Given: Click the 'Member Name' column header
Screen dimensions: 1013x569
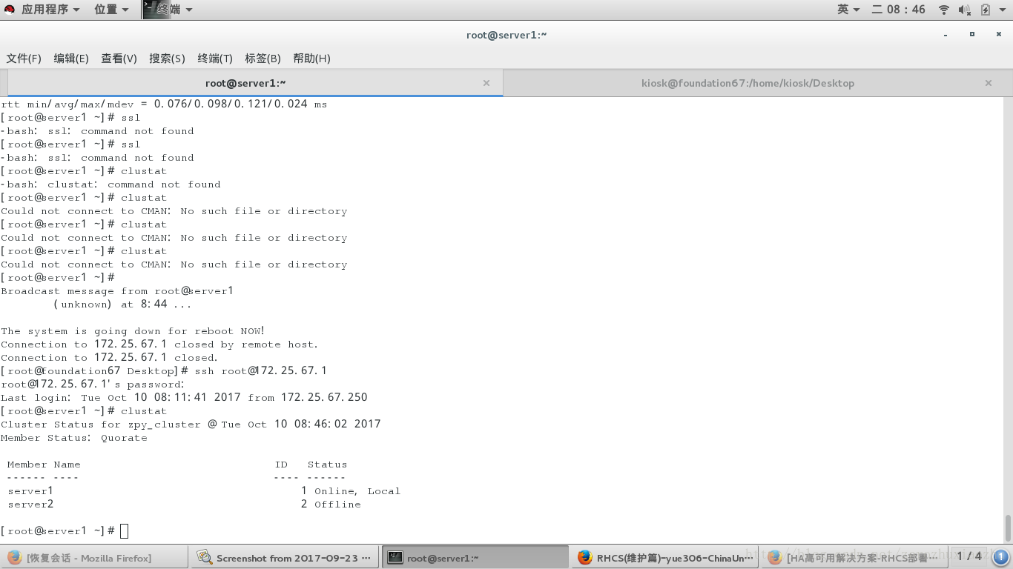Looking at the screenshot, I should point(44,465).
